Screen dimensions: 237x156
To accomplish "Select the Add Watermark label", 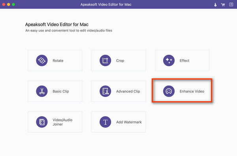I will (129, 122).
